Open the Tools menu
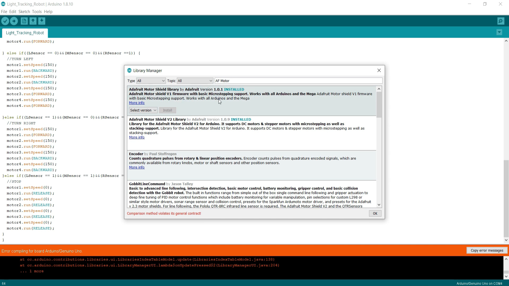509x286 pixels. coord(37,12)
